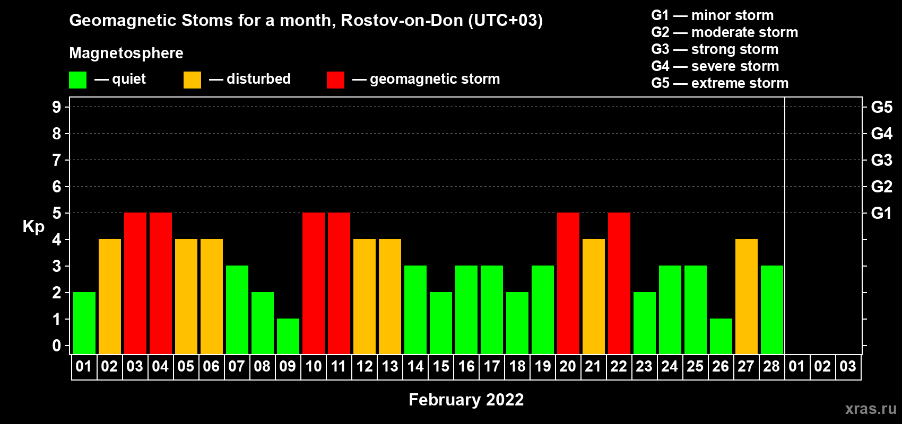The image size is (902, 424).
Task: Select the green bar for February 01
Action: 84,323
